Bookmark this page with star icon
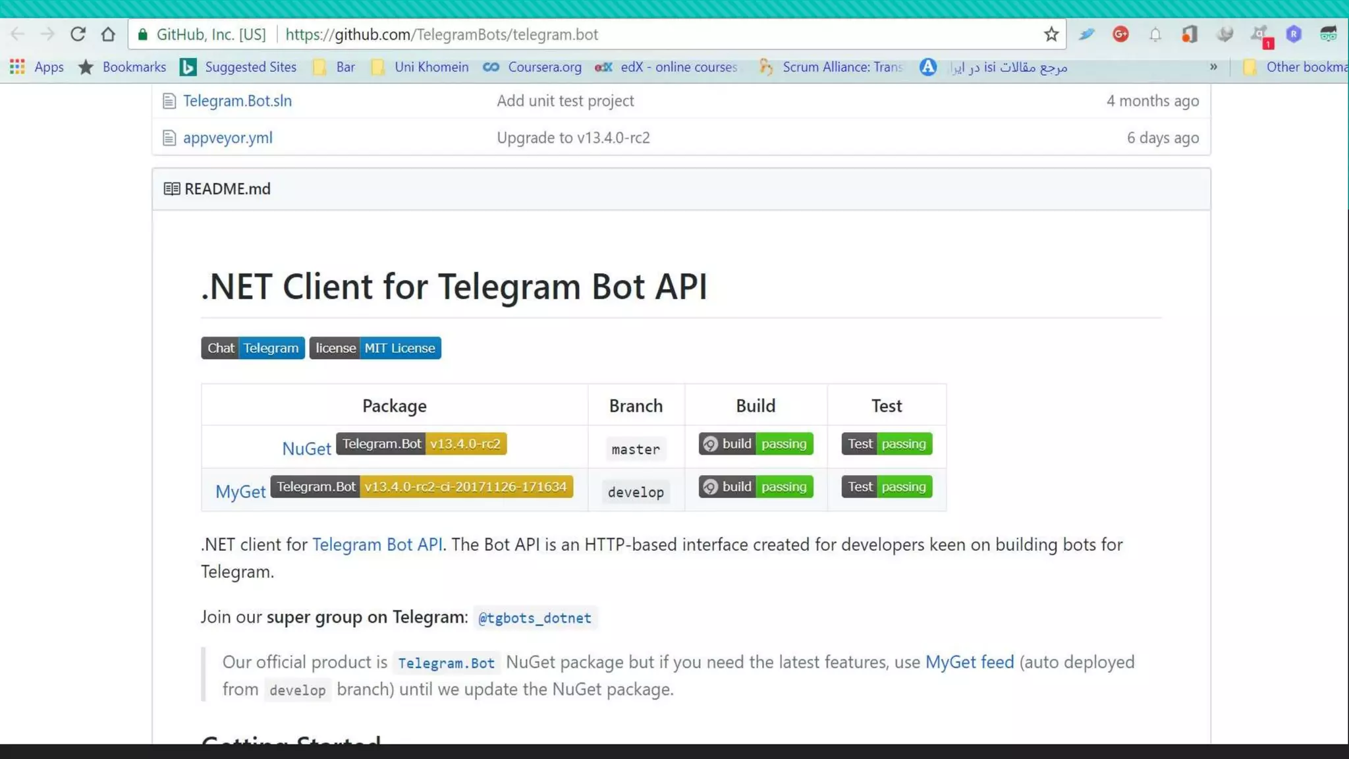 [x=1051, y=34]
